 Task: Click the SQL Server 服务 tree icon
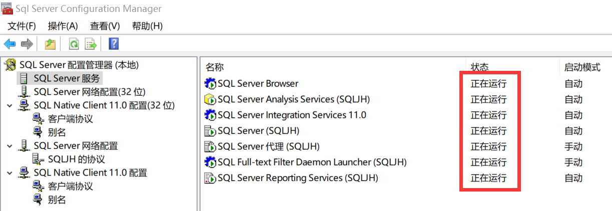click(x=24, y=78)
